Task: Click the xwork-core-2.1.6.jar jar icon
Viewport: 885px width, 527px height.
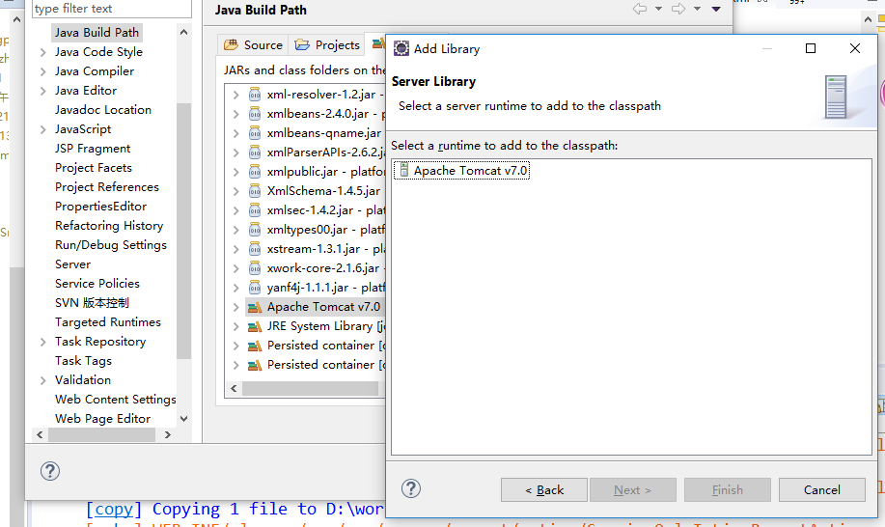Action: 255,268
